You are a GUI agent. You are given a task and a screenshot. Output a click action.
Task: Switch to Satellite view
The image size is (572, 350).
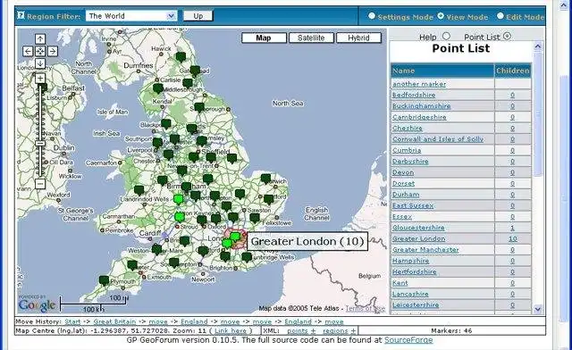click(x=311, y=37)
